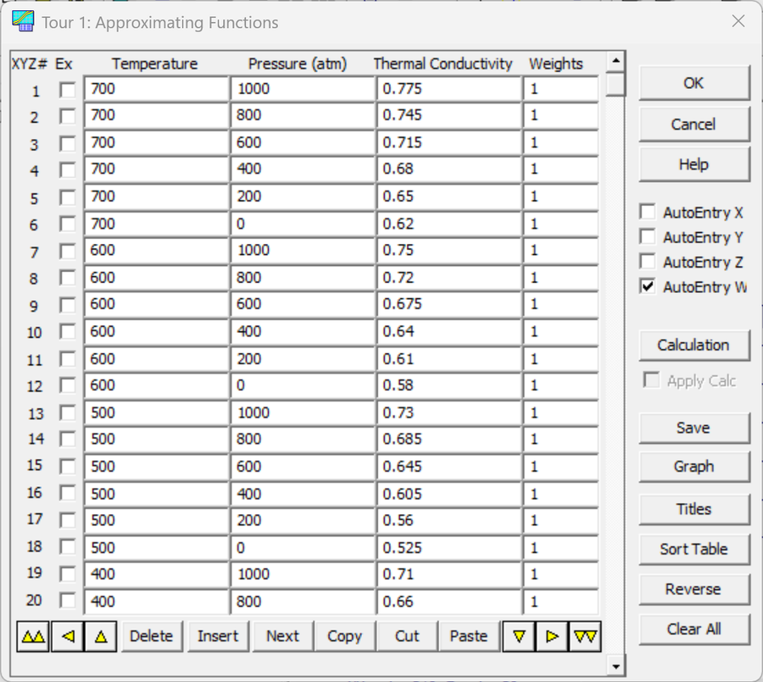Click row 4 Weights field
Image resolution: width=763 pixels, height=682 pixels.
coord(561,169)
